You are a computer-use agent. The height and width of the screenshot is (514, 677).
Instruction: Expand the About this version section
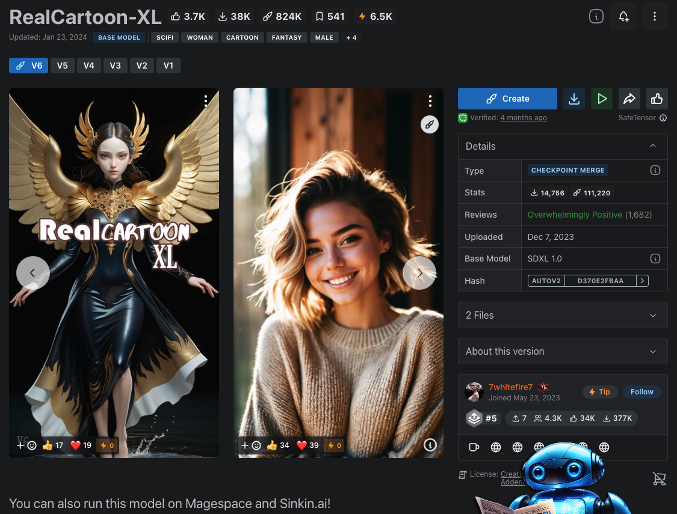(x=563, y=352)
